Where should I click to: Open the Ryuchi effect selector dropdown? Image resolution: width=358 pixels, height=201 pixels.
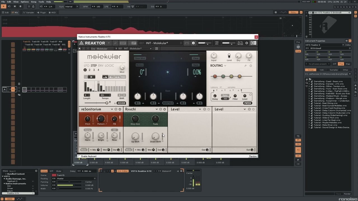pyautogui.click(x=157, y=109)
